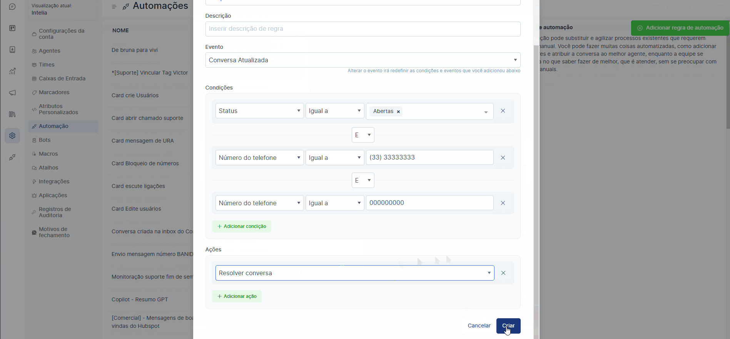This screenshot has height=339, width=730.
Task: Open campaigns megaphone icon in left rail
Action: (x=12, y=93)
